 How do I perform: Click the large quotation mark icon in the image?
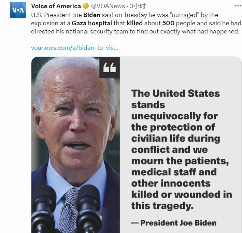pyautogui.click(x=110, y=68)
